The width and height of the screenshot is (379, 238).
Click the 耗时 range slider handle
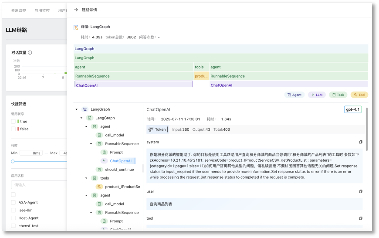pyautogui.click(x=13, y=161)
